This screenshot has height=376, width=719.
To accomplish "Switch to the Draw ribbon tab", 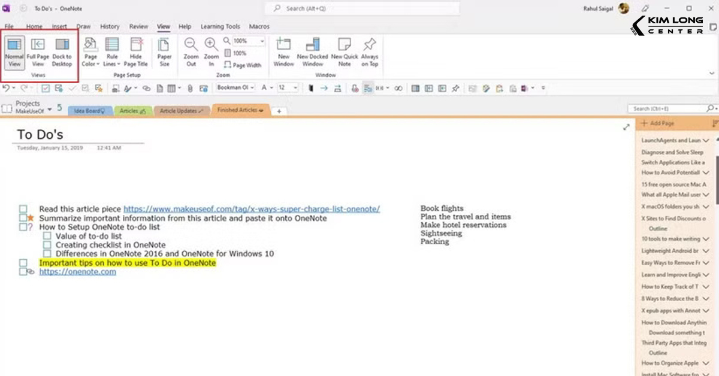I will coord(84,26).
